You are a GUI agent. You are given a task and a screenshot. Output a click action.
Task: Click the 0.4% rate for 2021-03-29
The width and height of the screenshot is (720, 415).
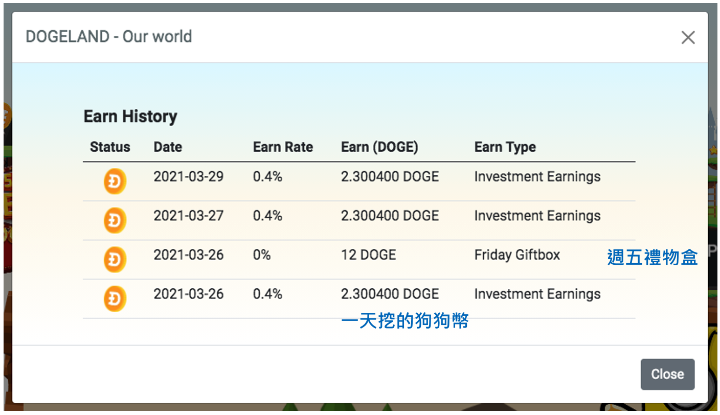267,177
